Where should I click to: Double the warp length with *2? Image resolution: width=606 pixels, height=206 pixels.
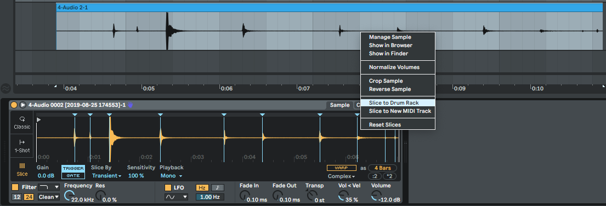(389, 176)
